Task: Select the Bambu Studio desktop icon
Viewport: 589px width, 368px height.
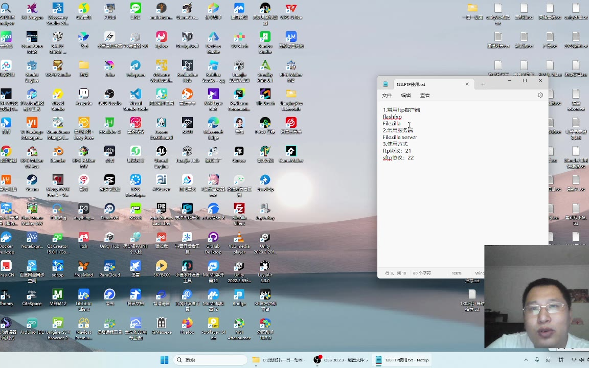Action: [x=265, y=42]
